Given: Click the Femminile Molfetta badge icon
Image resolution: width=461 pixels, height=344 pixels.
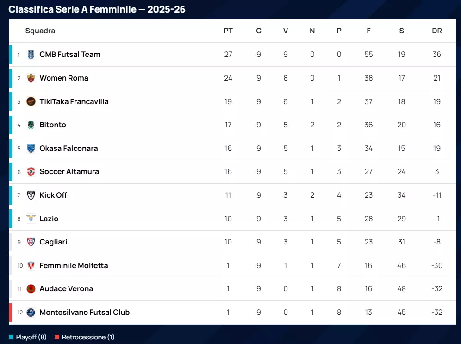Looking at the screenshot, I should point(31,265).
